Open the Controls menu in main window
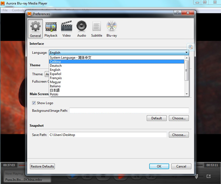This screenshot has height=184, width=221. (18, 10)
